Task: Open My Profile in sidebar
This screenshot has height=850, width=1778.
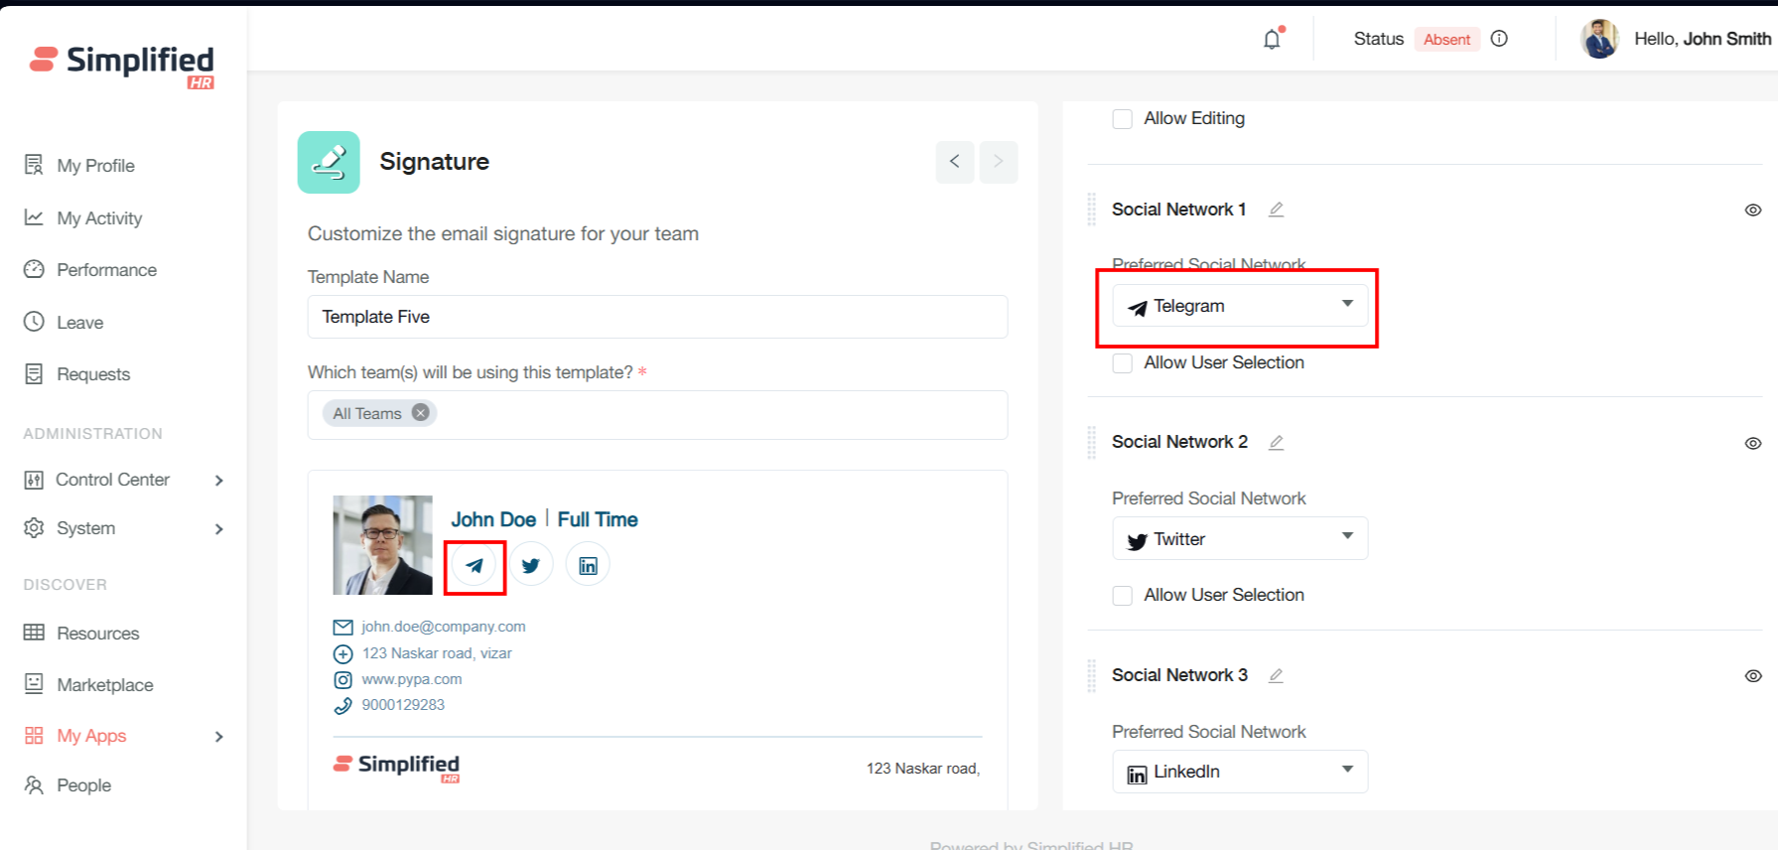Action: click(x=95, y=166)
